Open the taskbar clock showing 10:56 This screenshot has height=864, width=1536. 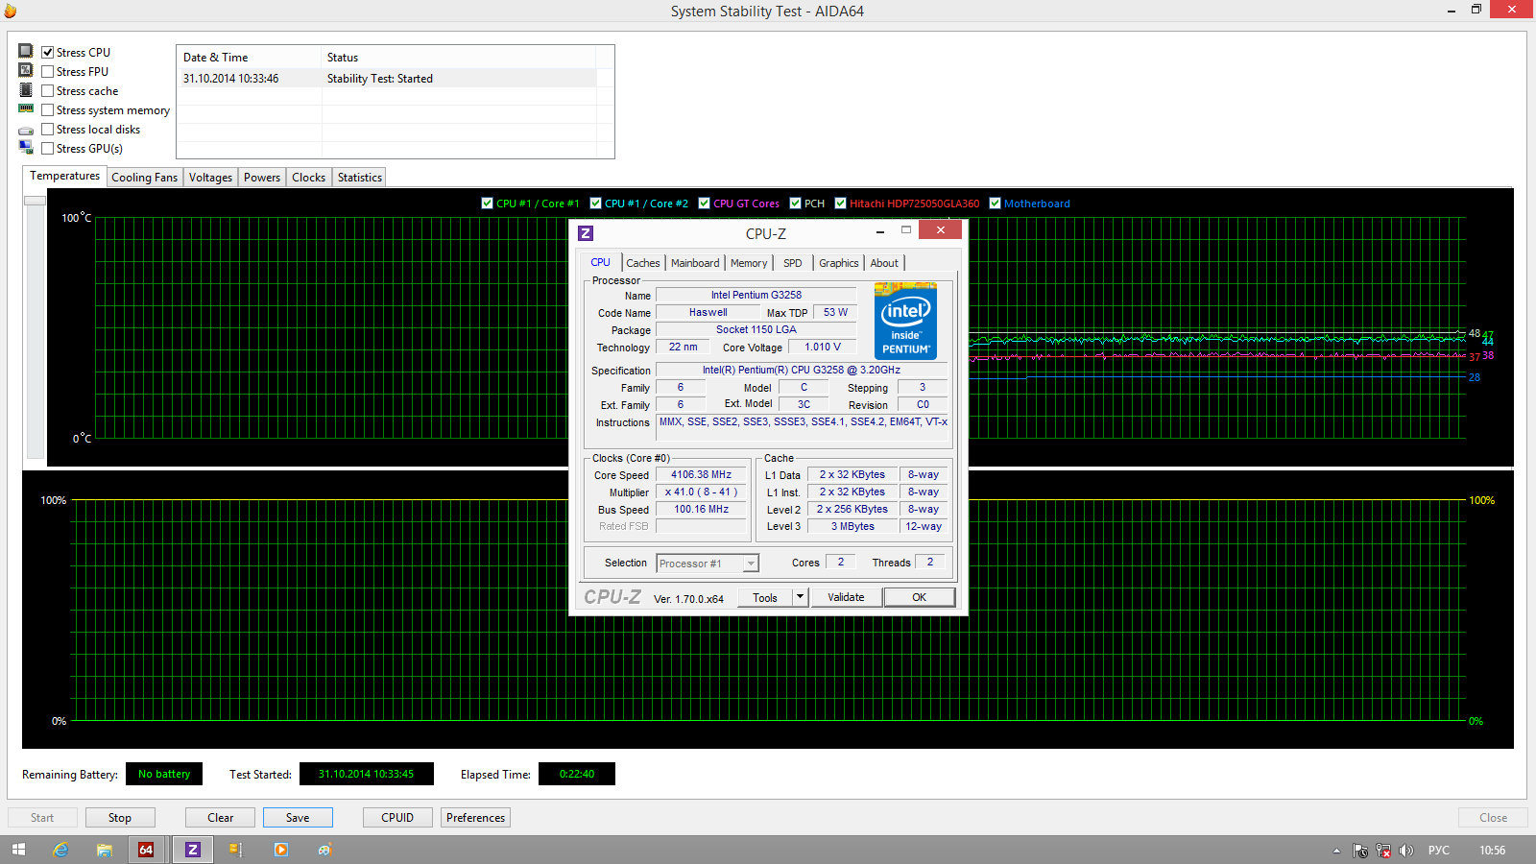[1492, 851]
